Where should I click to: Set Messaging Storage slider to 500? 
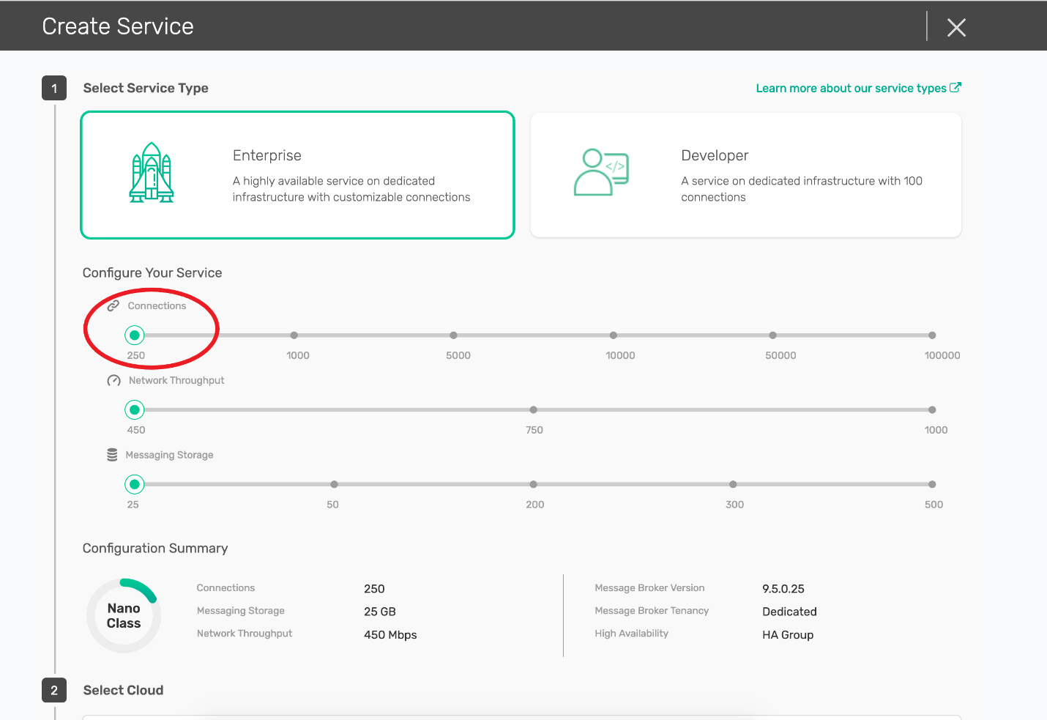click(932, 484)
